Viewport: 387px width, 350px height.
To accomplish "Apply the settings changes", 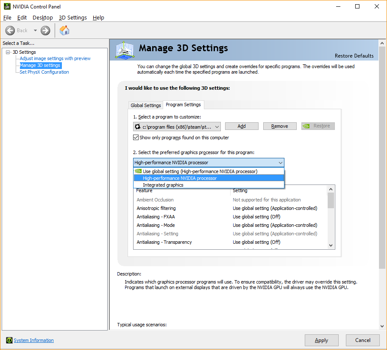I will (322, 340).
